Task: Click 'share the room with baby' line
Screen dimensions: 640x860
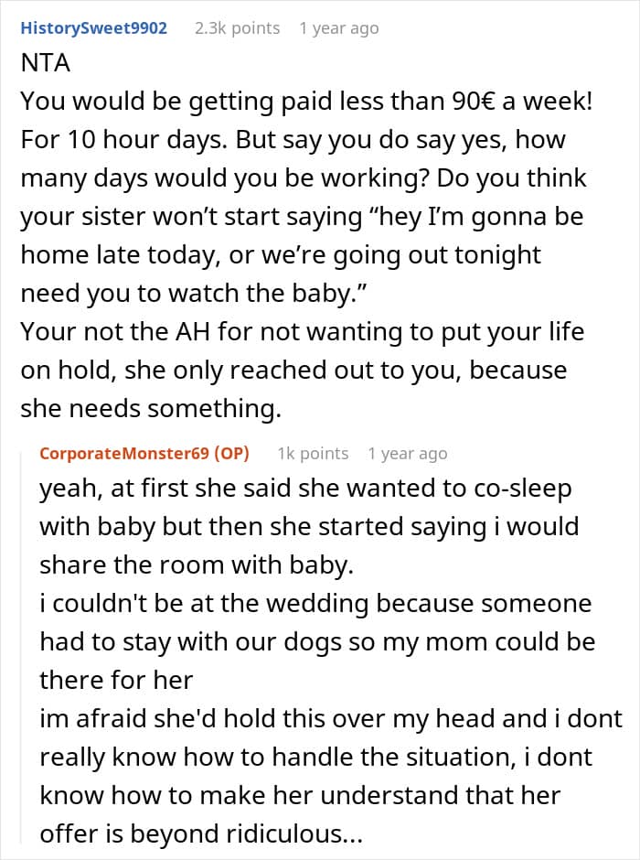Action: (x=197, y=565)
